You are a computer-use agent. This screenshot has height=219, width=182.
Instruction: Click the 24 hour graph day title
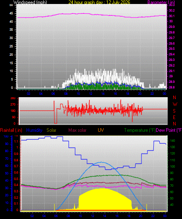tap(99, 2)
